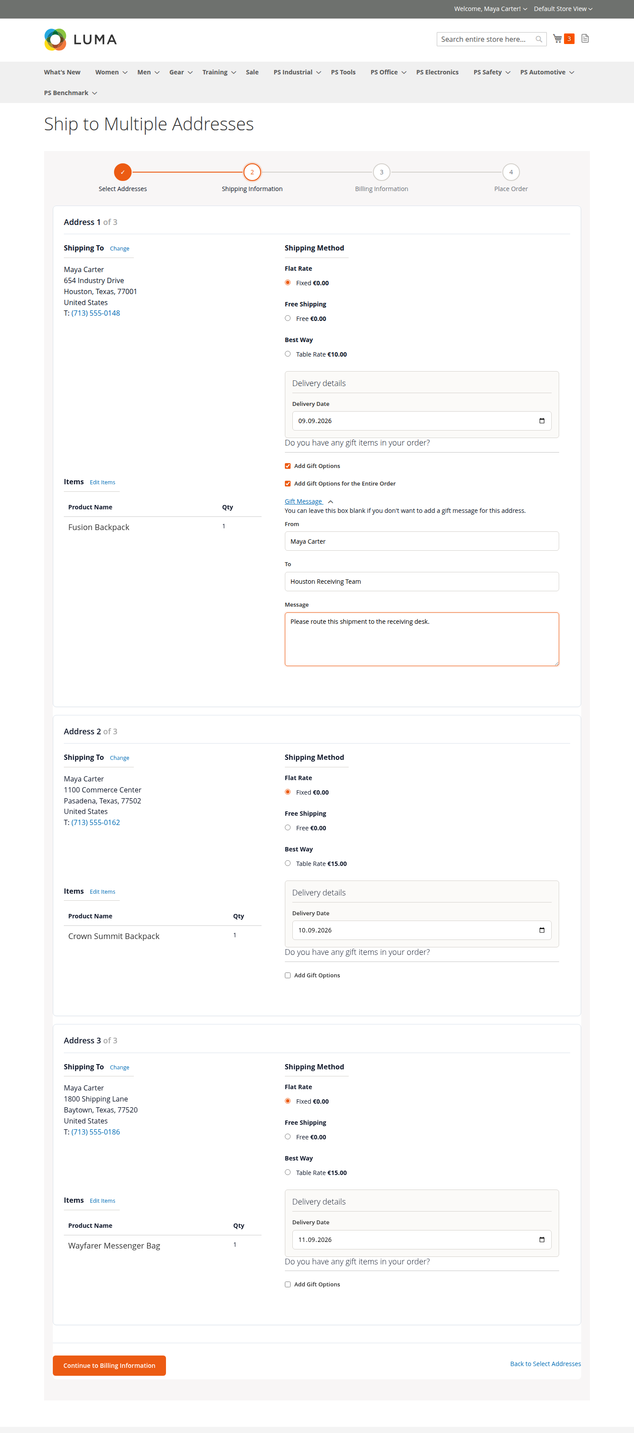Expand the Gear menu chevron
634x1433 pixels.
190,73
